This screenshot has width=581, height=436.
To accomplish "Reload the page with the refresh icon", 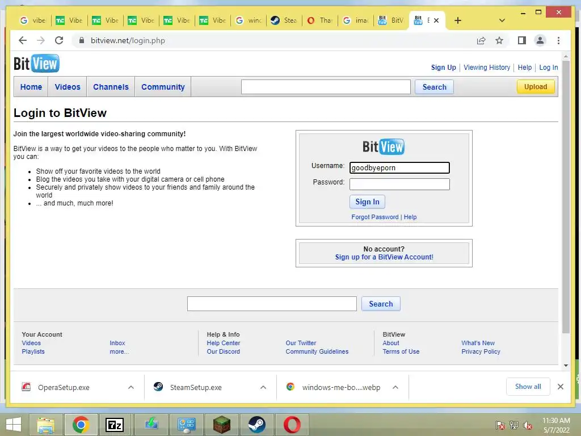I will (x=59, y=40).
